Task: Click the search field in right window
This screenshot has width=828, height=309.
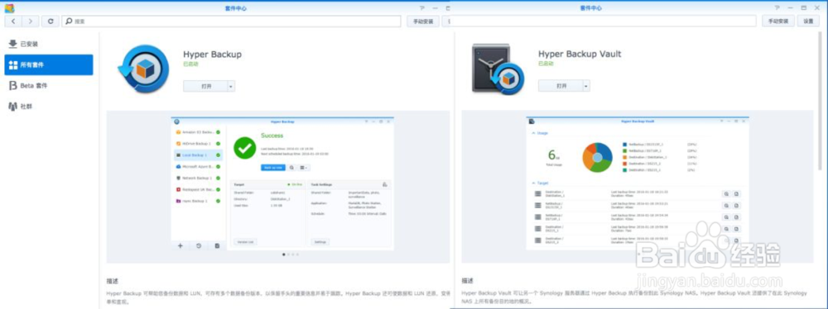Action: pyautogui.click(x=603, y=21)
